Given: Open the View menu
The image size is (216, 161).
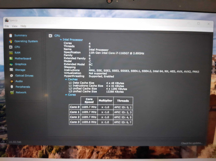Looking at the screenshot, I should pyautogui.click(x=15, y=26).
